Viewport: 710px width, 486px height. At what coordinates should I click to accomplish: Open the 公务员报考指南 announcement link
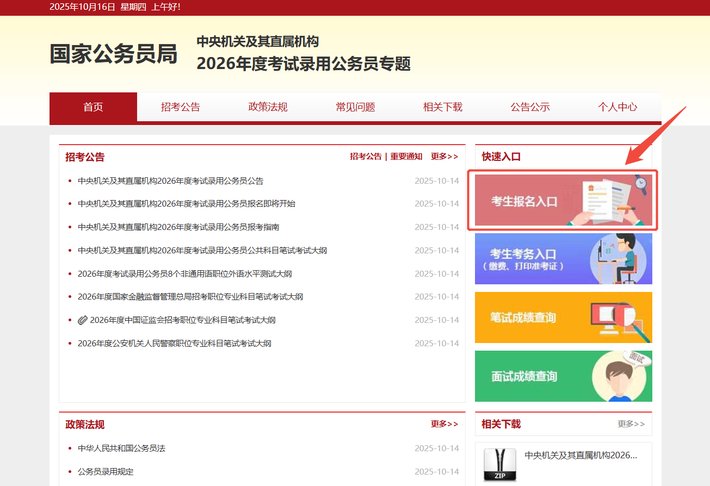(x=178, y=227)
